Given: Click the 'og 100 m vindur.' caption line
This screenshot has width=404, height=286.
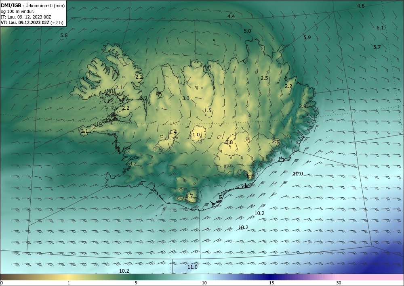Looking at the screenshot, I should [x=17, y=11].
